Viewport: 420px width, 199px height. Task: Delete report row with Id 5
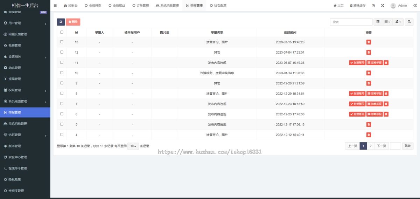point(369,124)
